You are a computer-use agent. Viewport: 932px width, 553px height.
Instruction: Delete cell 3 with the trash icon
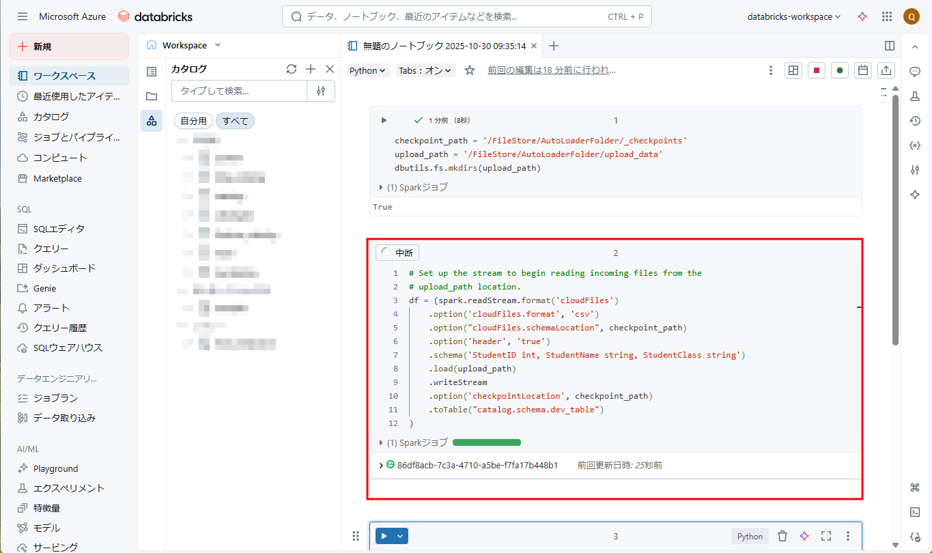pos(783,536)
